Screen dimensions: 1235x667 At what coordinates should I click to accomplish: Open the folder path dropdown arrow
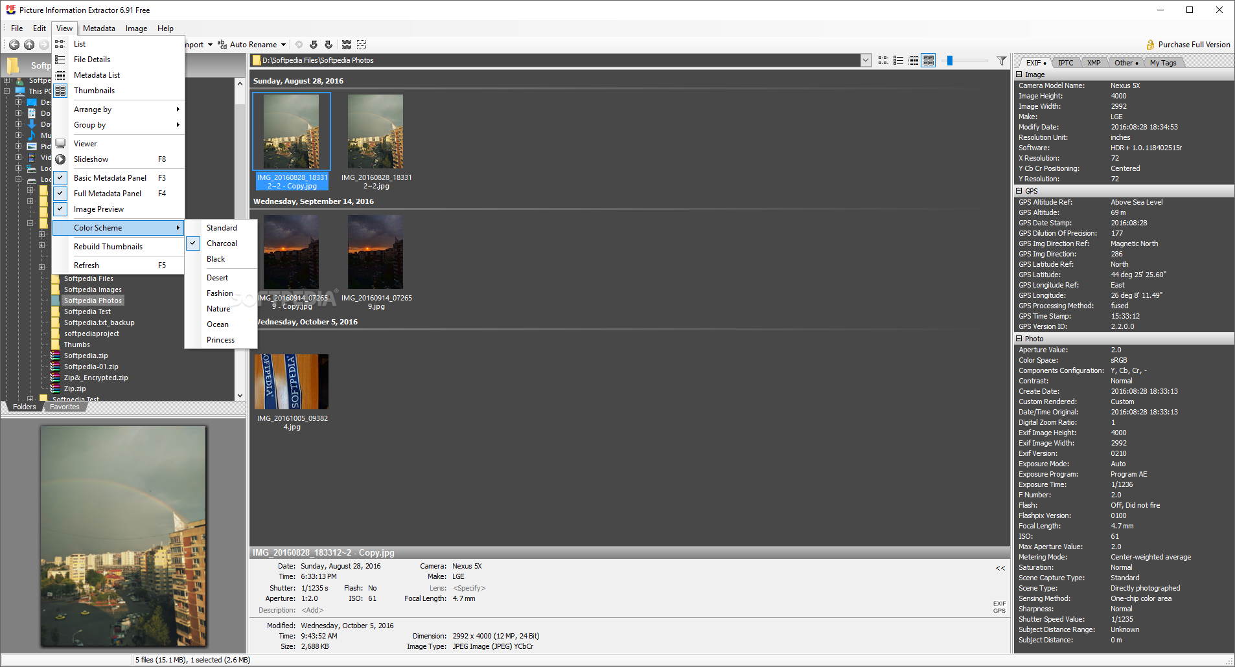click(866, 60)
